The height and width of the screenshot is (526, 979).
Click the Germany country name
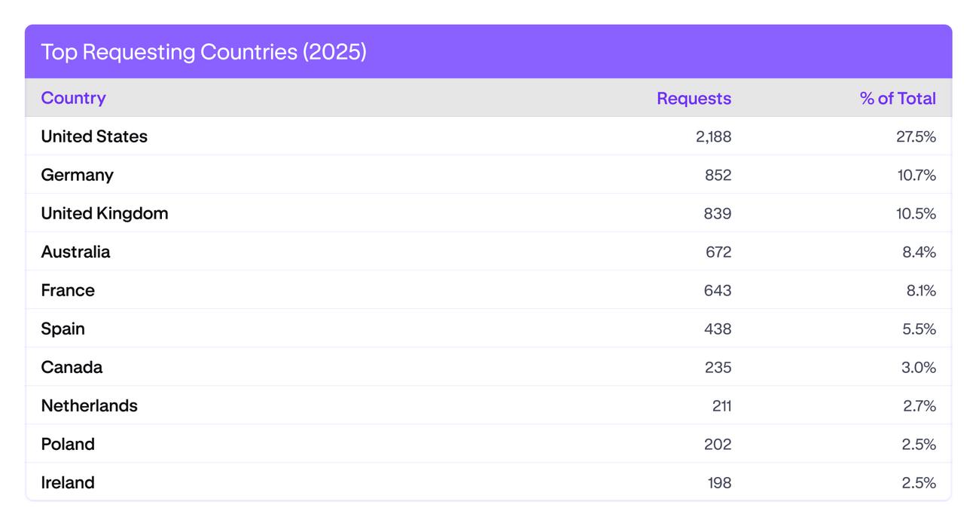point(77,175)
